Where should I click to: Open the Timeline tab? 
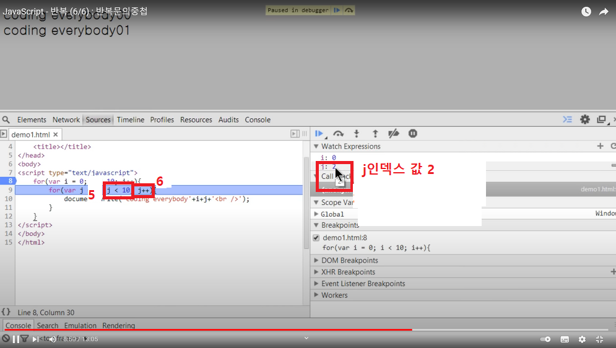131,120
